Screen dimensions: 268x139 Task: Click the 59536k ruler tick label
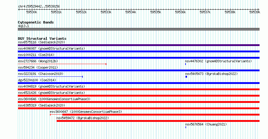180,12
